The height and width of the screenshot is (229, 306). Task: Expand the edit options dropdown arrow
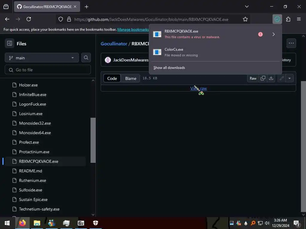pyautogui.click(x=290, y=78)
